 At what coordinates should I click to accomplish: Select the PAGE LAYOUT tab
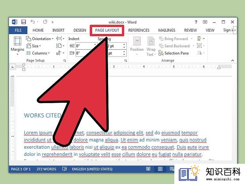[x=107, y=30]
